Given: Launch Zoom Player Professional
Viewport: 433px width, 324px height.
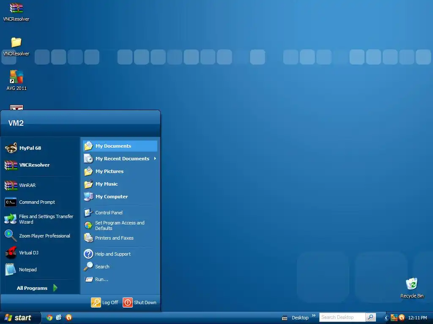Looking at the screenshot, I should click(x=40, y=236).
